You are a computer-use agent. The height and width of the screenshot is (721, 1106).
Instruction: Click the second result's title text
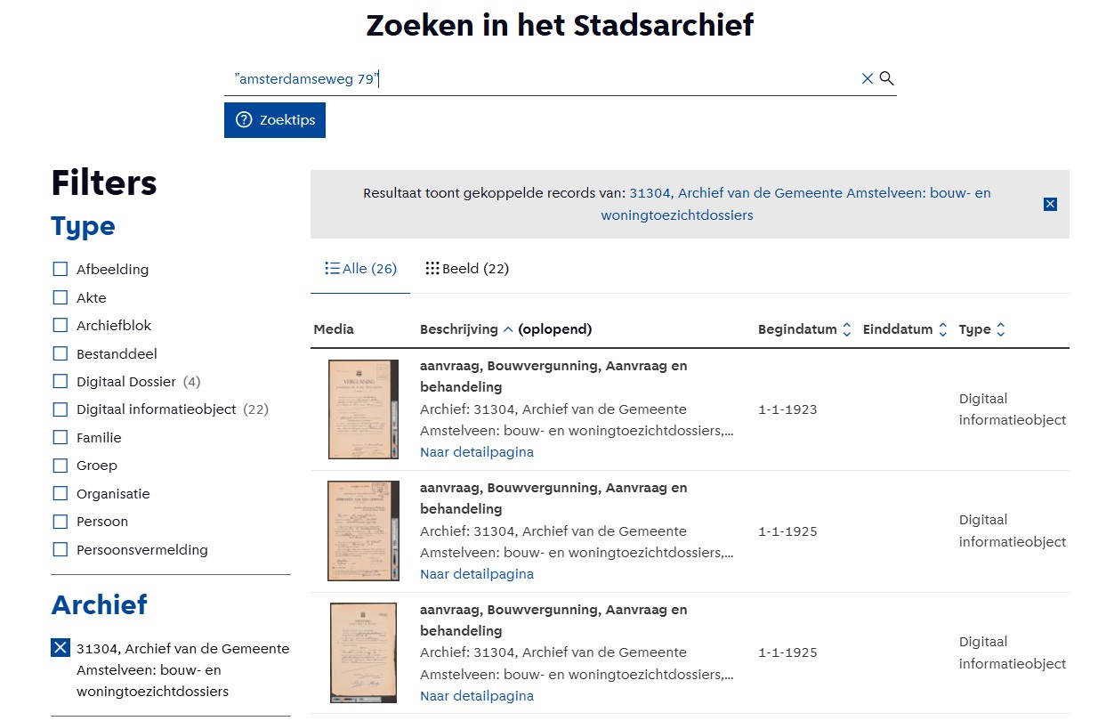pos(553,498)
